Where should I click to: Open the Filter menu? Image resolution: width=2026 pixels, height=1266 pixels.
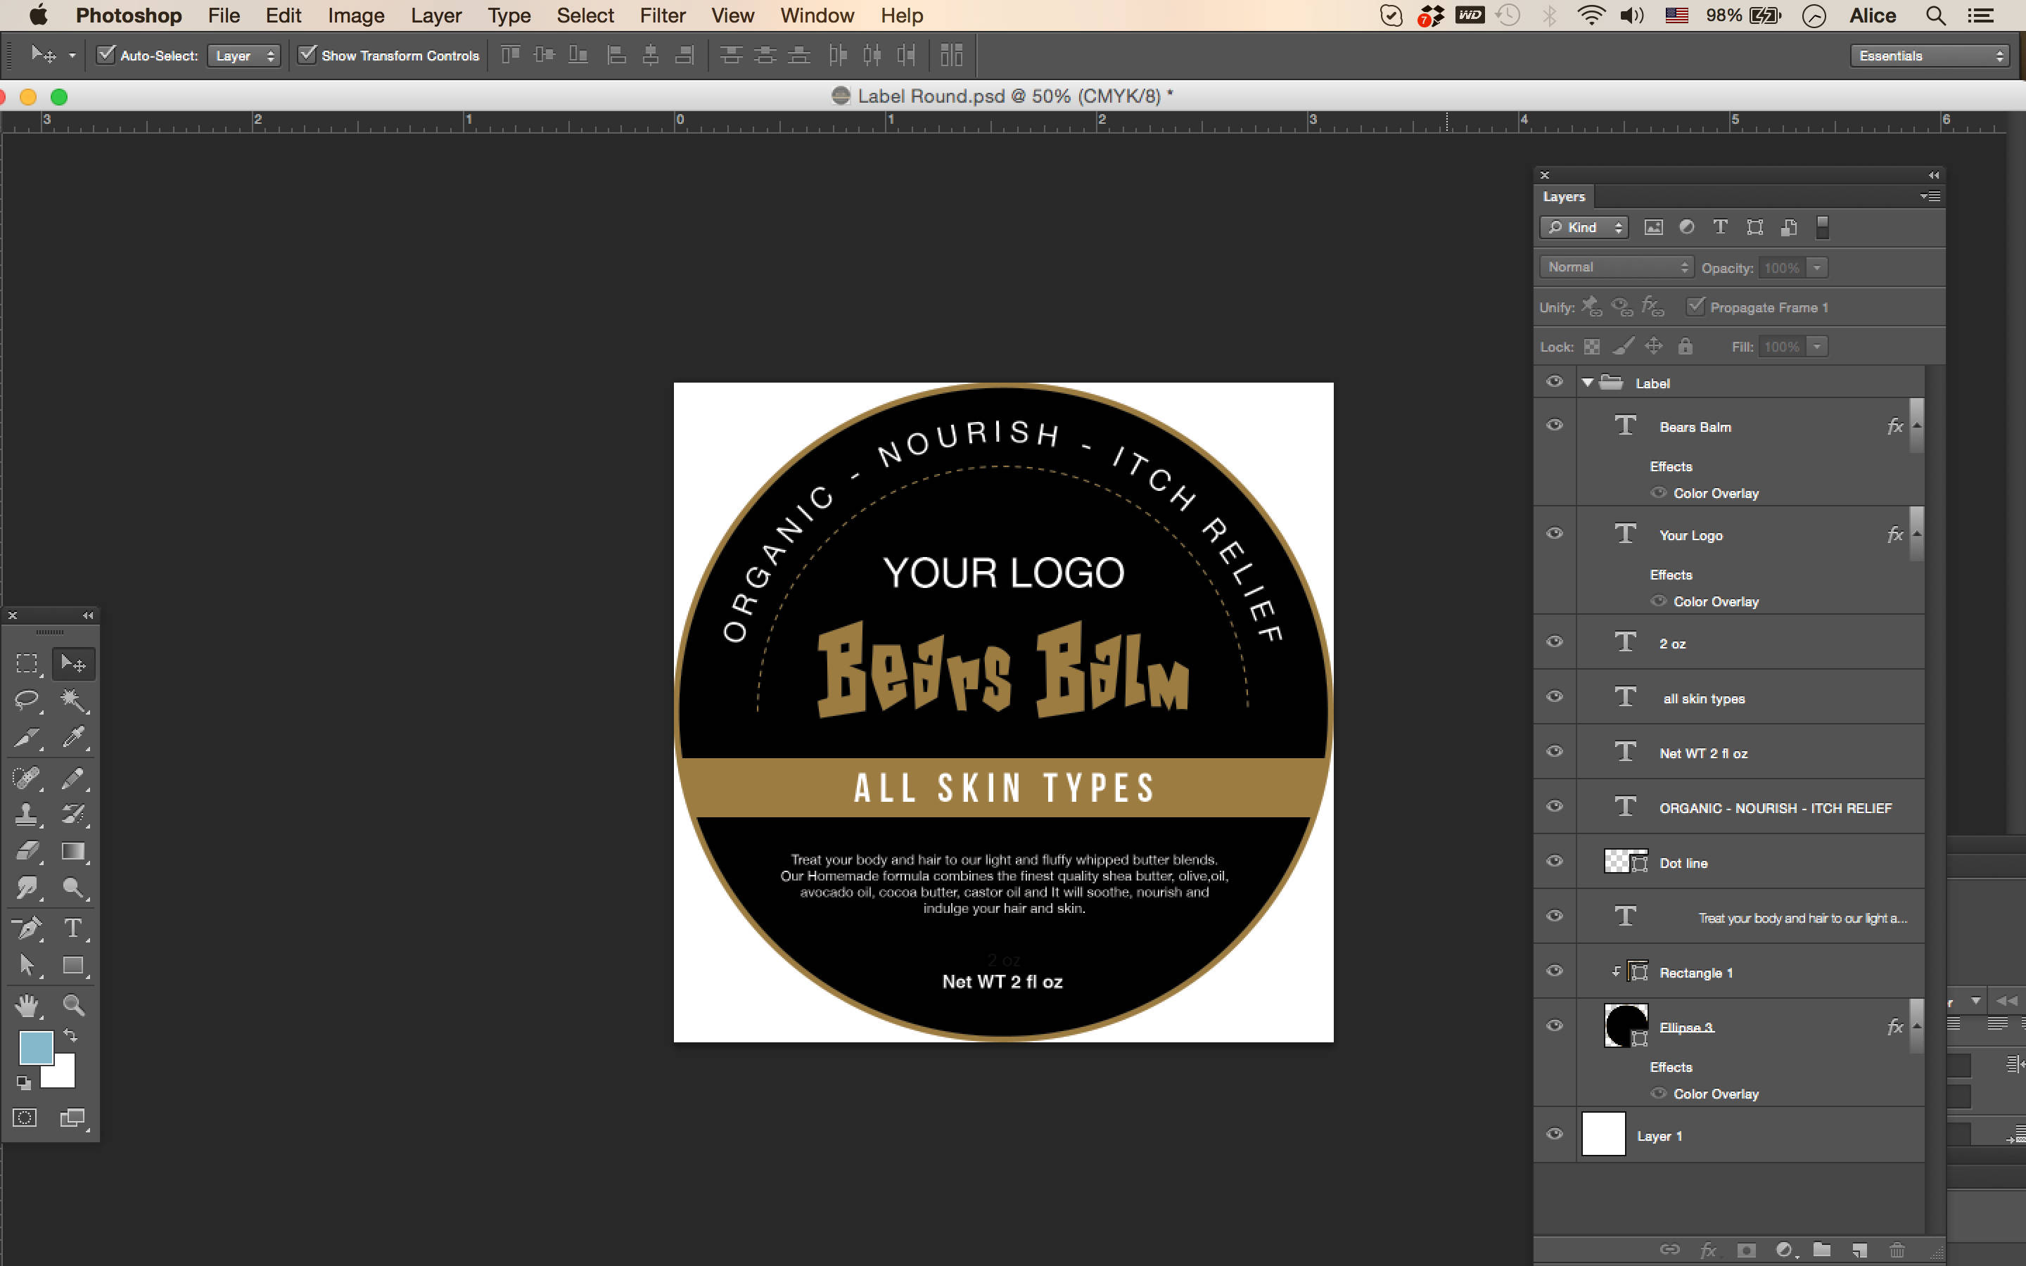662,15
